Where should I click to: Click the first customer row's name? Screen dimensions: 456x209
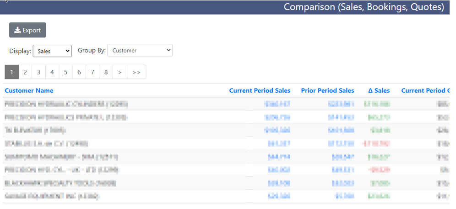66,104
